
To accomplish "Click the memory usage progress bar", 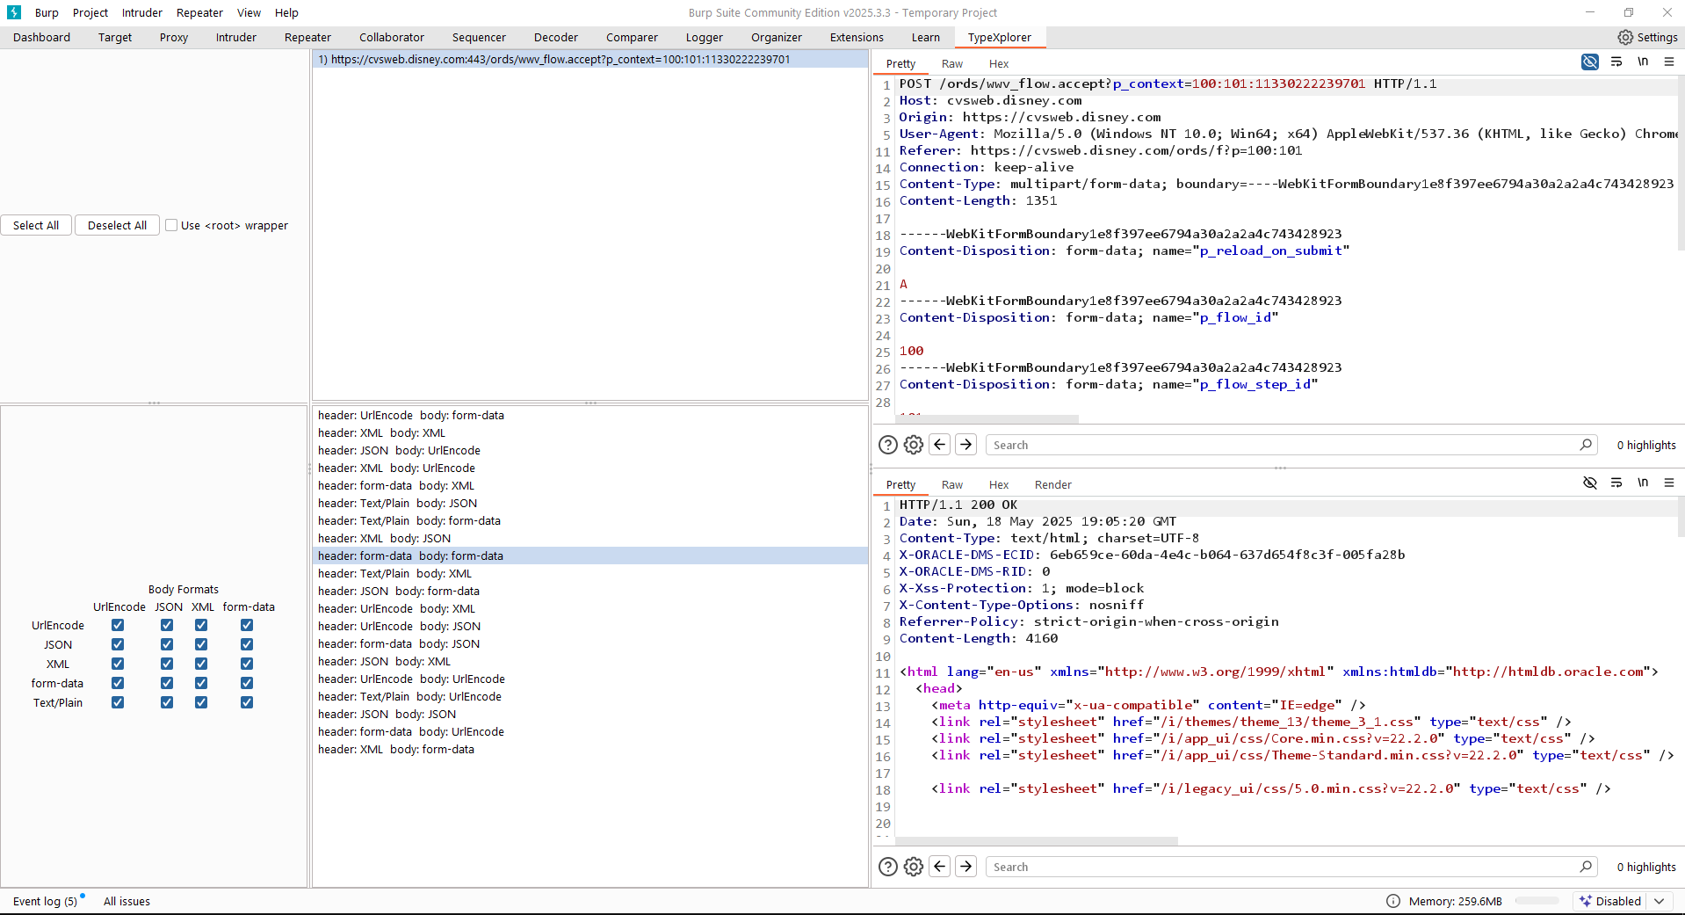I will click(1537, 901).
